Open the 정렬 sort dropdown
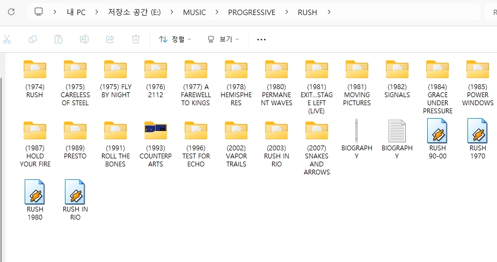 pyautogui.click(x=175, y=39)
